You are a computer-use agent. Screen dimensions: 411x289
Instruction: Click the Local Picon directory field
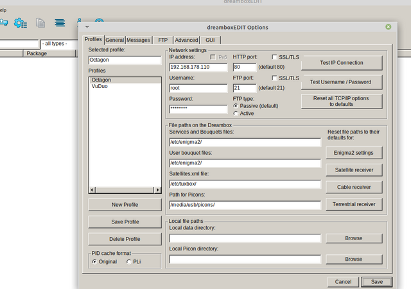point(245,259)
